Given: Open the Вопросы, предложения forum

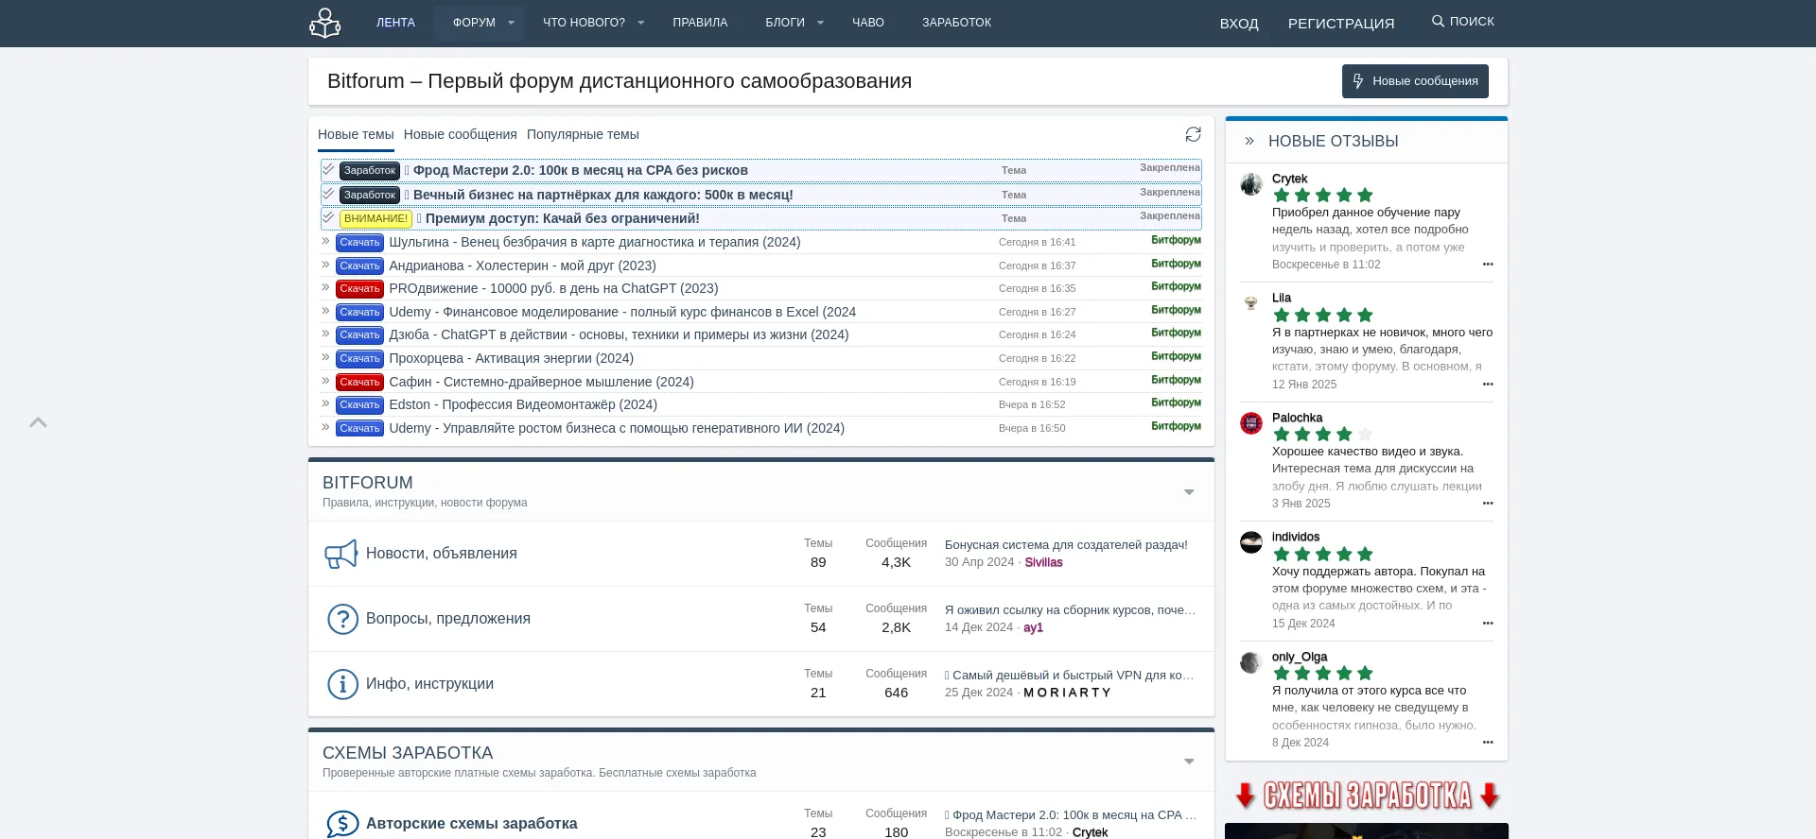Looking at the screenshot, I should pos(448,619).
